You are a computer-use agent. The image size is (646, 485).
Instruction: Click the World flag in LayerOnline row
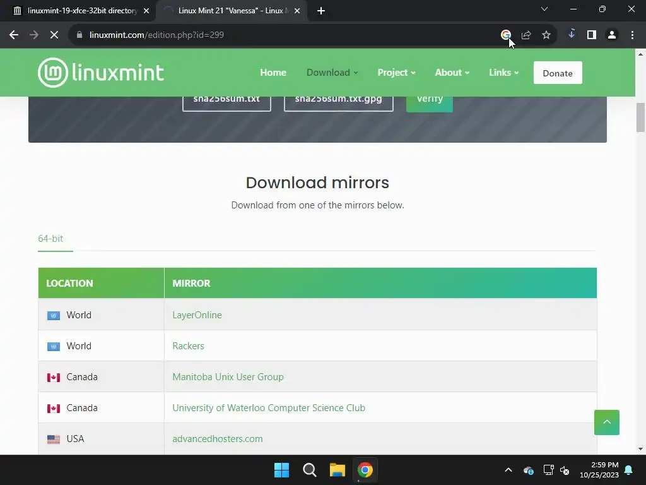coord(54,316)
